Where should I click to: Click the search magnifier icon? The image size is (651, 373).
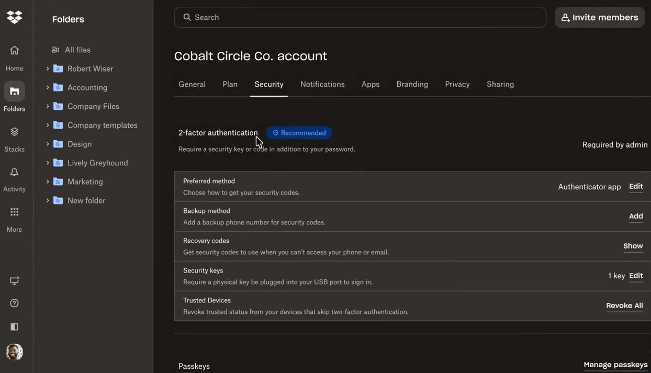(x=187, y=17)
